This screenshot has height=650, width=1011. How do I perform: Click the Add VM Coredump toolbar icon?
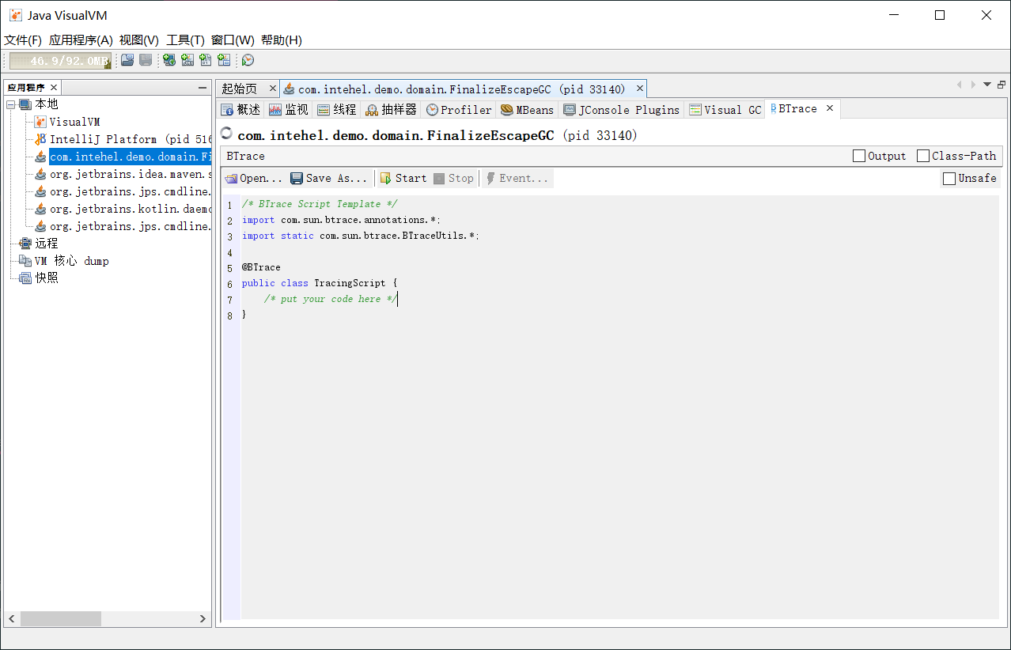(x=206, y=60)
